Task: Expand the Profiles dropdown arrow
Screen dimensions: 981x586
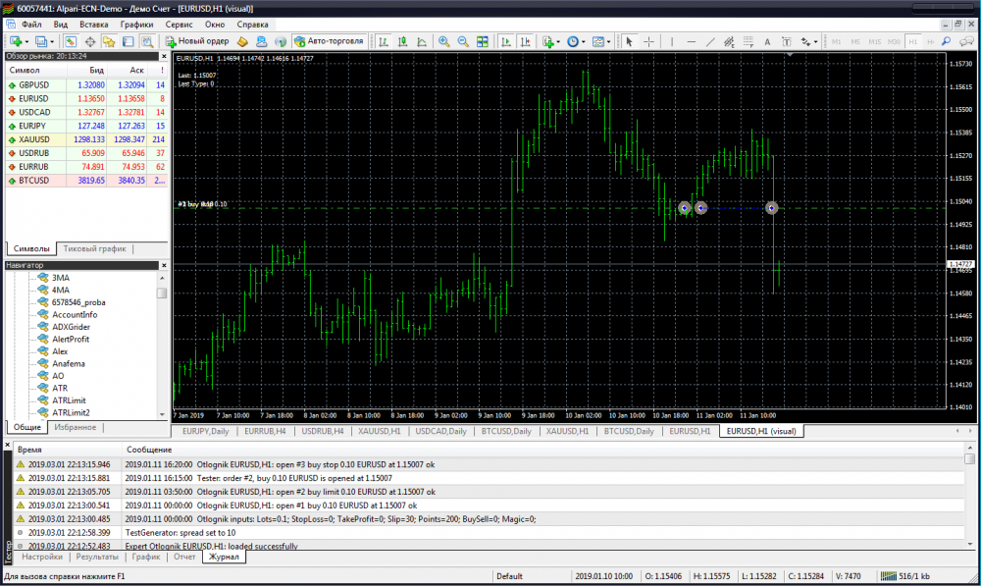Action: (x=51, y=42)
